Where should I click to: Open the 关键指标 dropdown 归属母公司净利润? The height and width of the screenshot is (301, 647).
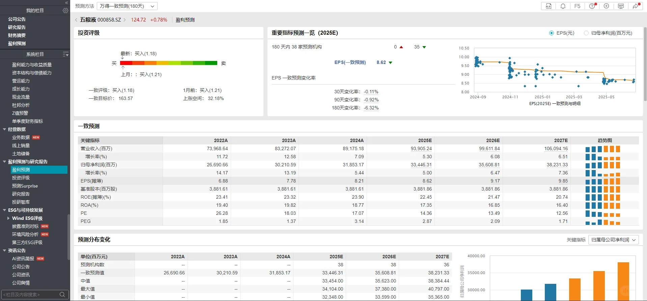(614, 240)
